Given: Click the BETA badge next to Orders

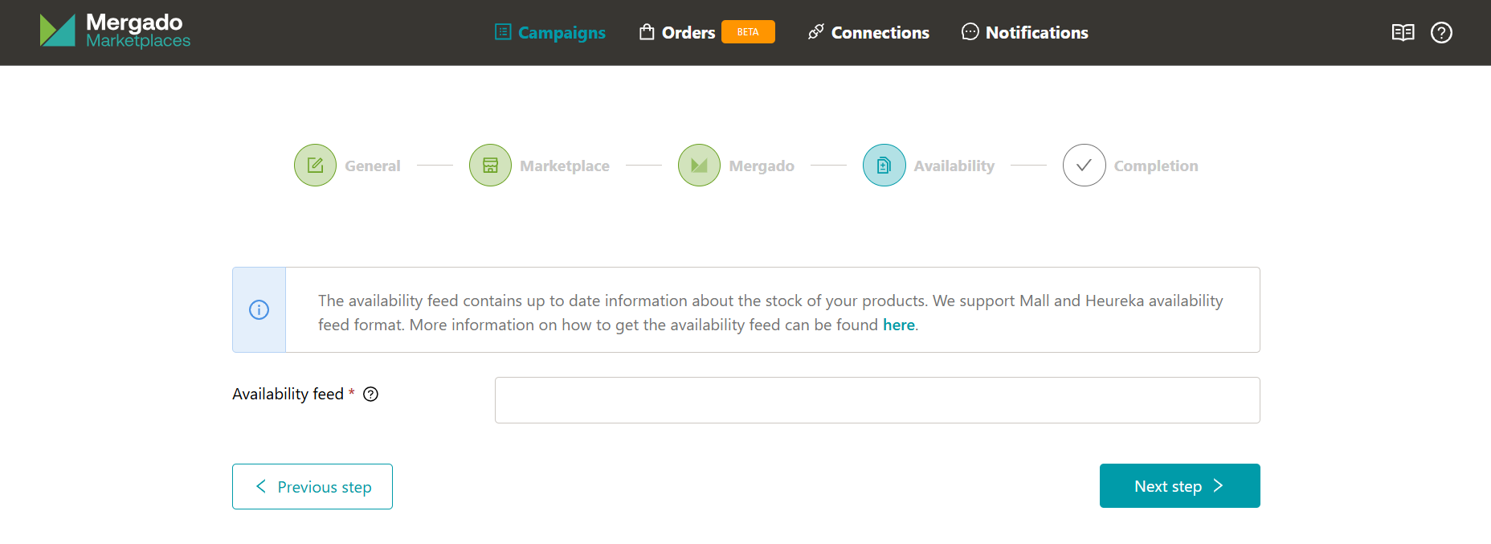Looking at the screenshot, I should coord(748,32).
